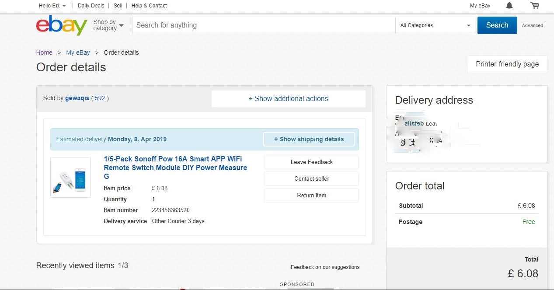Go to Home breadcrumb
This screenshot has width=554, height=290.
pos(44,52)
